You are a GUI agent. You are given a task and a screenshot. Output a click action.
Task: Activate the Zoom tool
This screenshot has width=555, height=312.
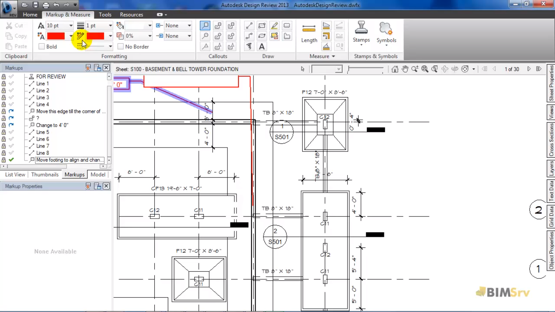tap(415, 69)
